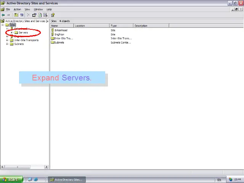Click the tree pane horizontal scroll thumb
Image resolution: width=244 pixels, height=183 pixels.
point(18,167)
